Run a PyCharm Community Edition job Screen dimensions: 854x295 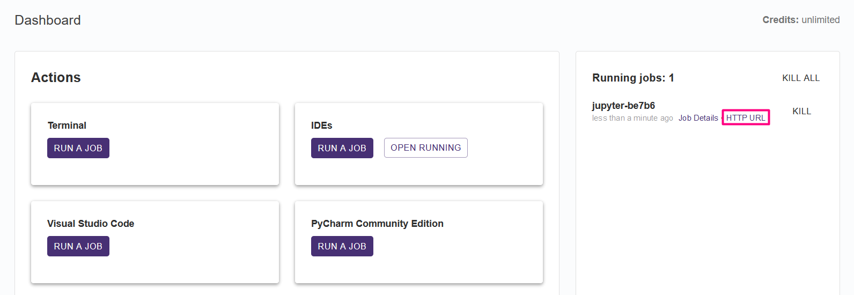(342, 246)
